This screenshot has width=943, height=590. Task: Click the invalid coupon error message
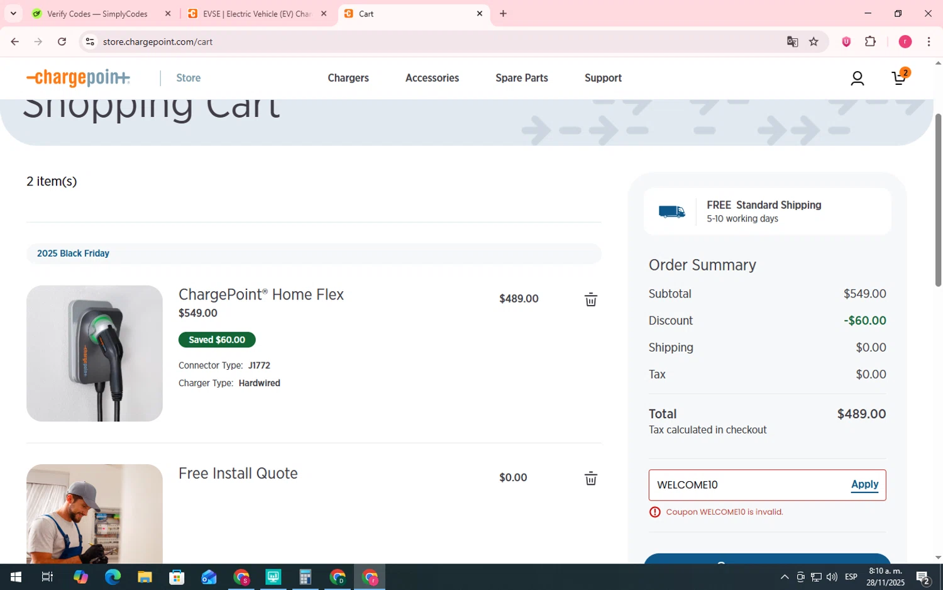[724, 512]
